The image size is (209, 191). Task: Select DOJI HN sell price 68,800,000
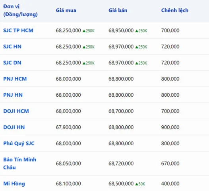(x=121, y=127)
